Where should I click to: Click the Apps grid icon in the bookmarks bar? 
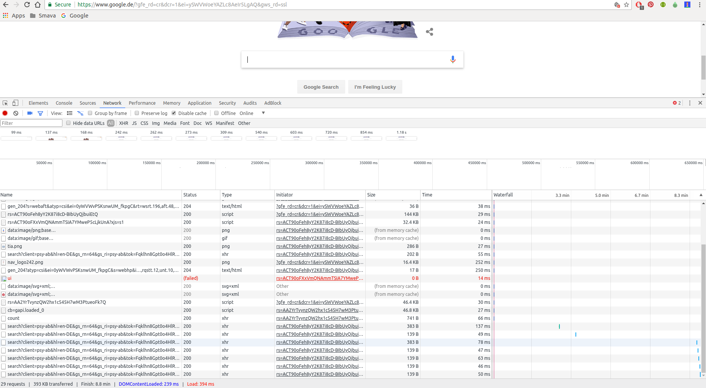6,16
